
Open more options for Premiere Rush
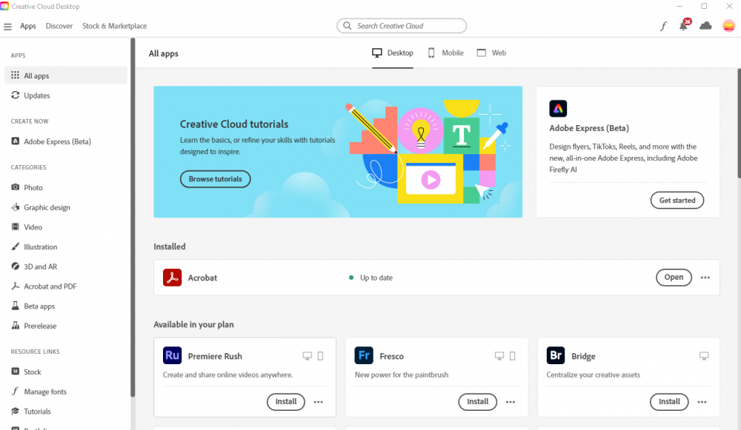319,402
